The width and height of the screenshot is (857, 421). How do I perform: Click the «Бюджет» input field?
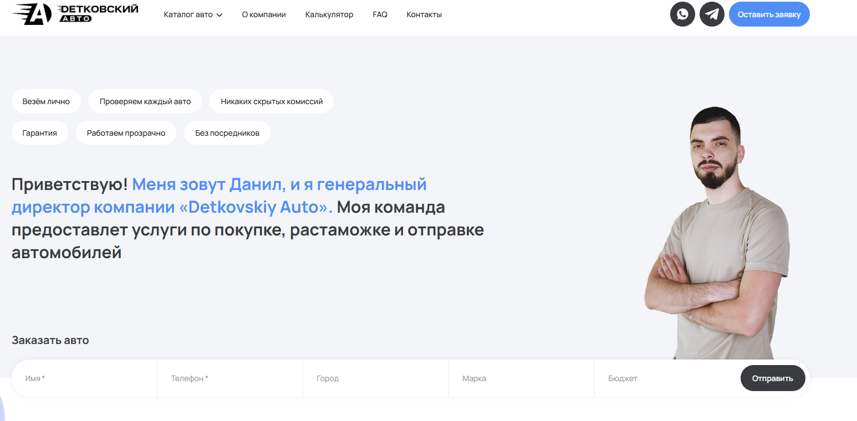tap(654, 378)
